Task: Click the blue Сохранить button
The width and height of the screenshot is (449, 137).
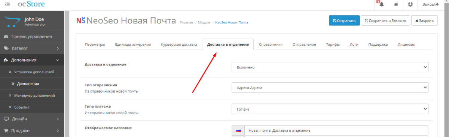Action: (x=344, y=20)
